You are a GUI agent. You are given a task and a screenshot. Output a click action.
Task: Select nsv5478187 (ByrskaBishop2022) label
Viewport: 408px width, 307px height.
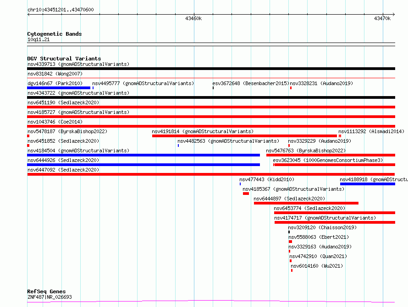pyautogui.click(x=67, y=131)
